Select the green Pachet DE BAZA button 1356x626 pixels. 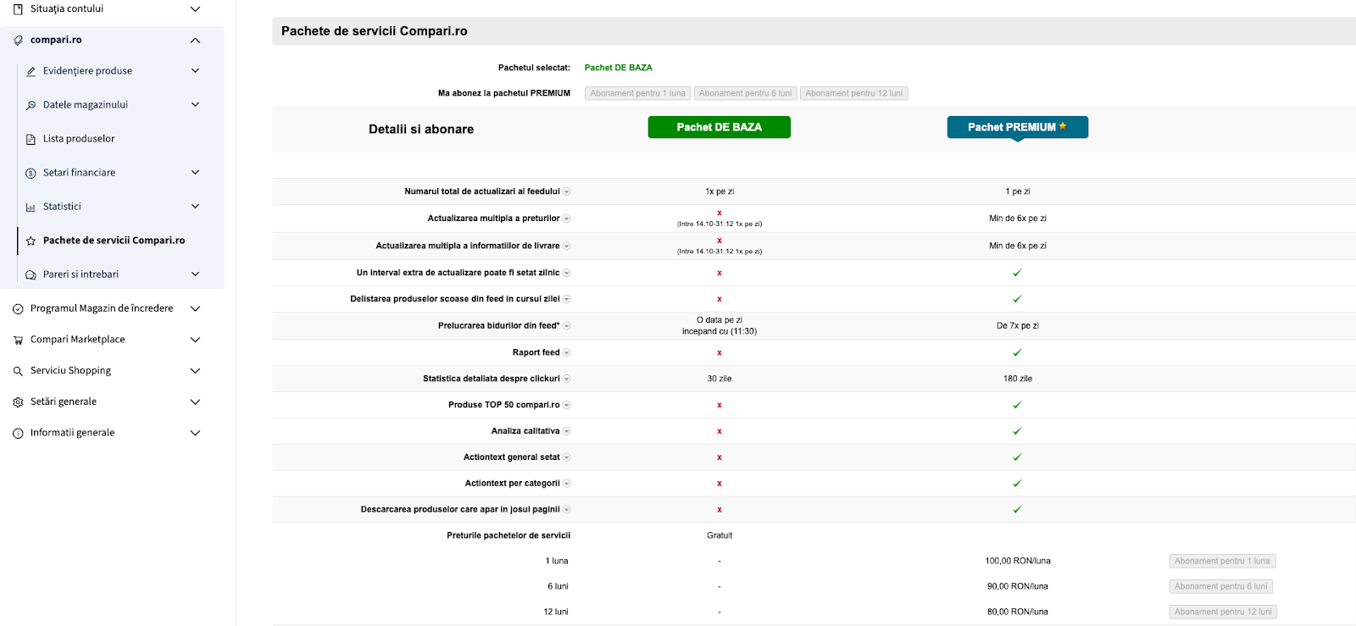(x=719, y=127)
